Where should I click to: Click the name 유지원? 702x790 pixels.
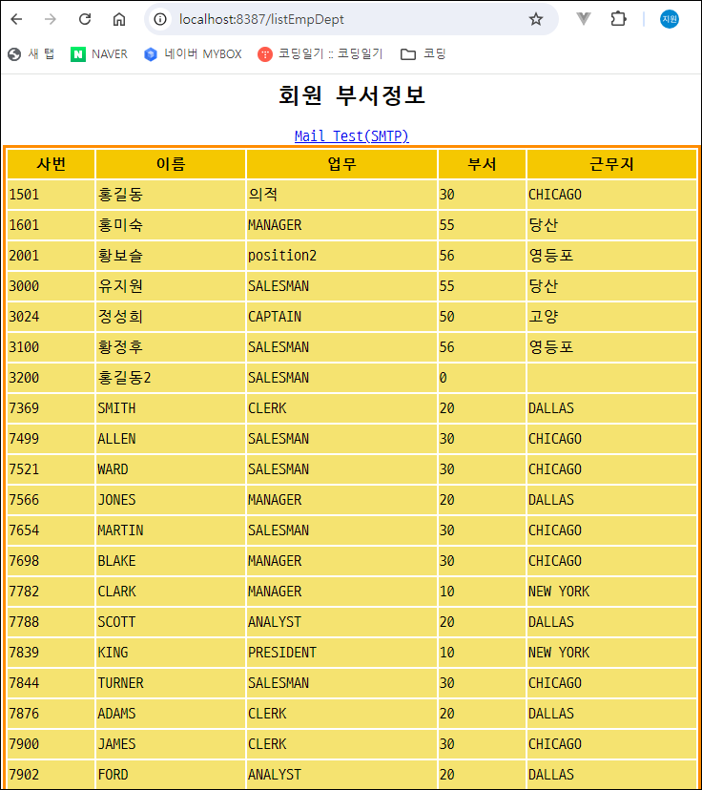pyautogui.click(x=120, y=286)
